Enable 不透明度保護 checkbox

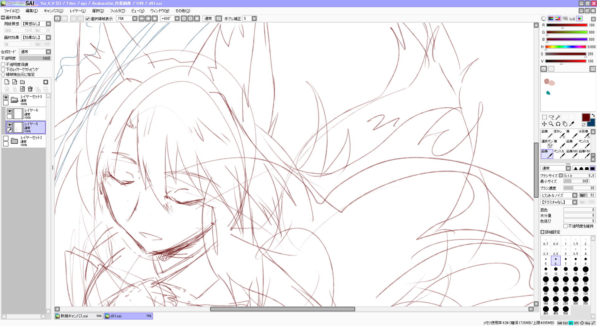click(3, 65)
